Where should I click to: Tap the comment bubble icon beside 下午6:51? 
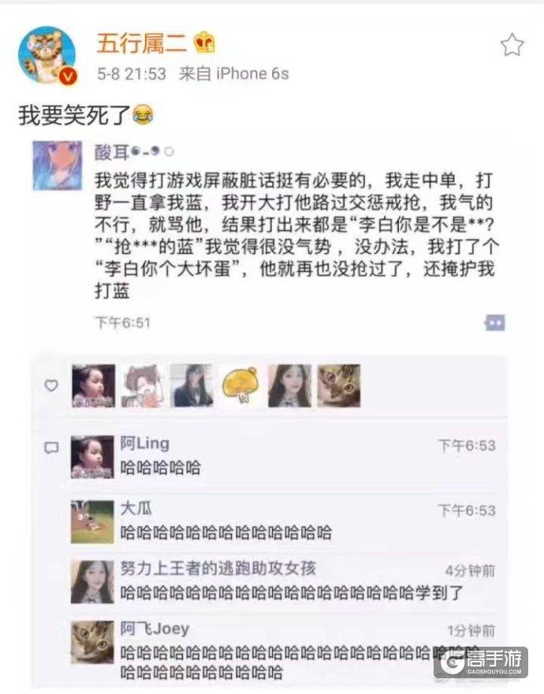(495, 323)
